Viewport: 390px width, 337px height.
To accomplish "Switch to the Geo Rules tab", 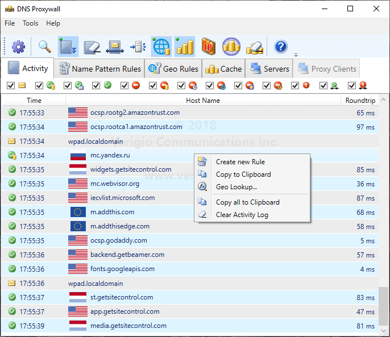I will [x=173, y=69].
